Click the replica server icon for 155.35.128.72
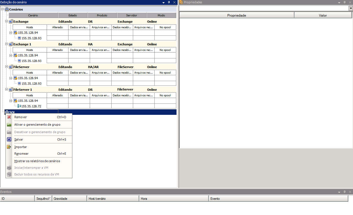This screenshot has height=215, width=353. coord(19,106)
